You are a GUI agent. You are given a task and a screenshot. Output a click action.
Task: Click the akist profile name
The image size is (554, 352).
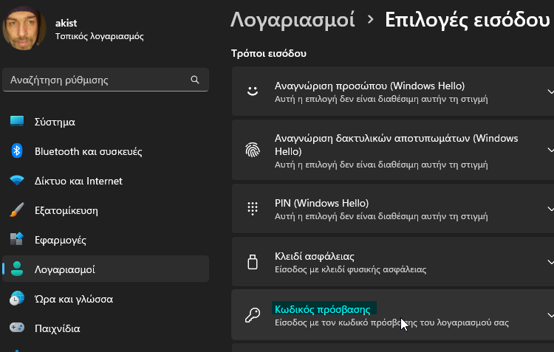coord(66,23)
